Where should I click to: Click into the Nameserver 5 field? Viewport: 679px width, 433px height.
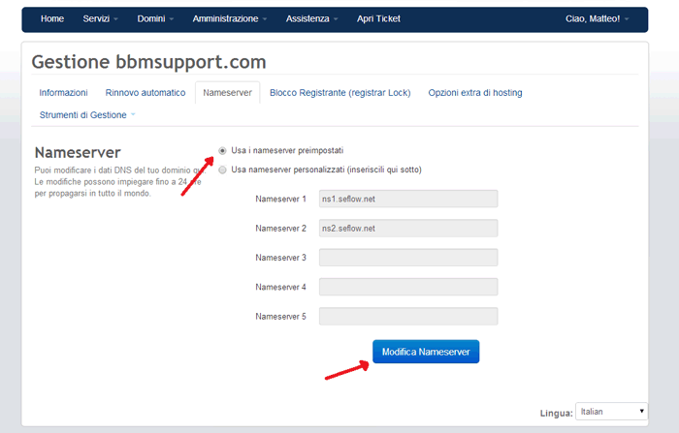click(x=407, y=317)
